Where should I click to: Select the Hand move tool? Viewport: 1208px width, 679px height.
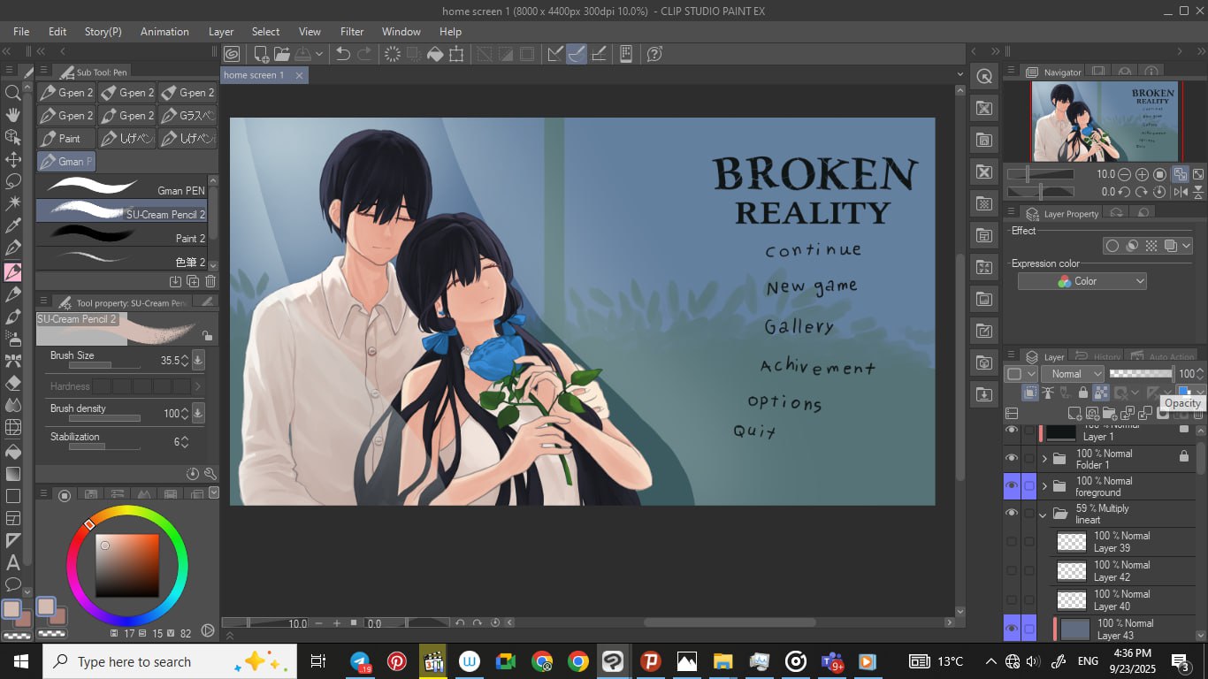13,115
